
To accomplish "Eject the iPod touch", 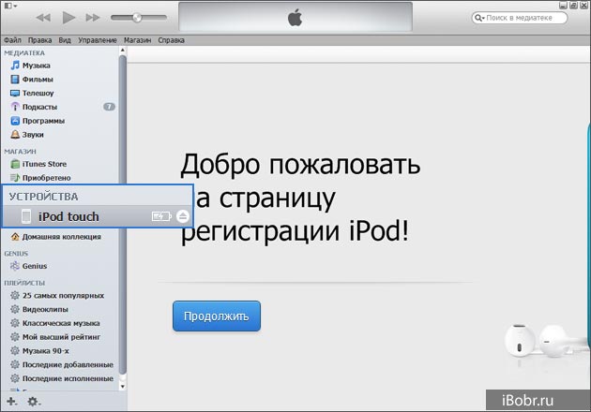I will 183,216.
